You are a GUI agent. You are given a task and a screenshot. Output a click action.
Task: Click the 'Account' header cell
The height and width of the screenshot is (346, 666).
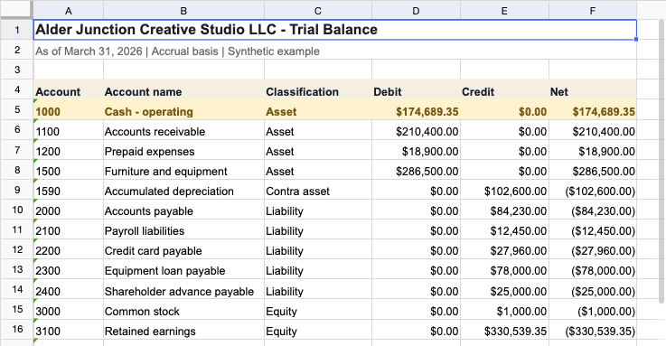click(69, 89)
